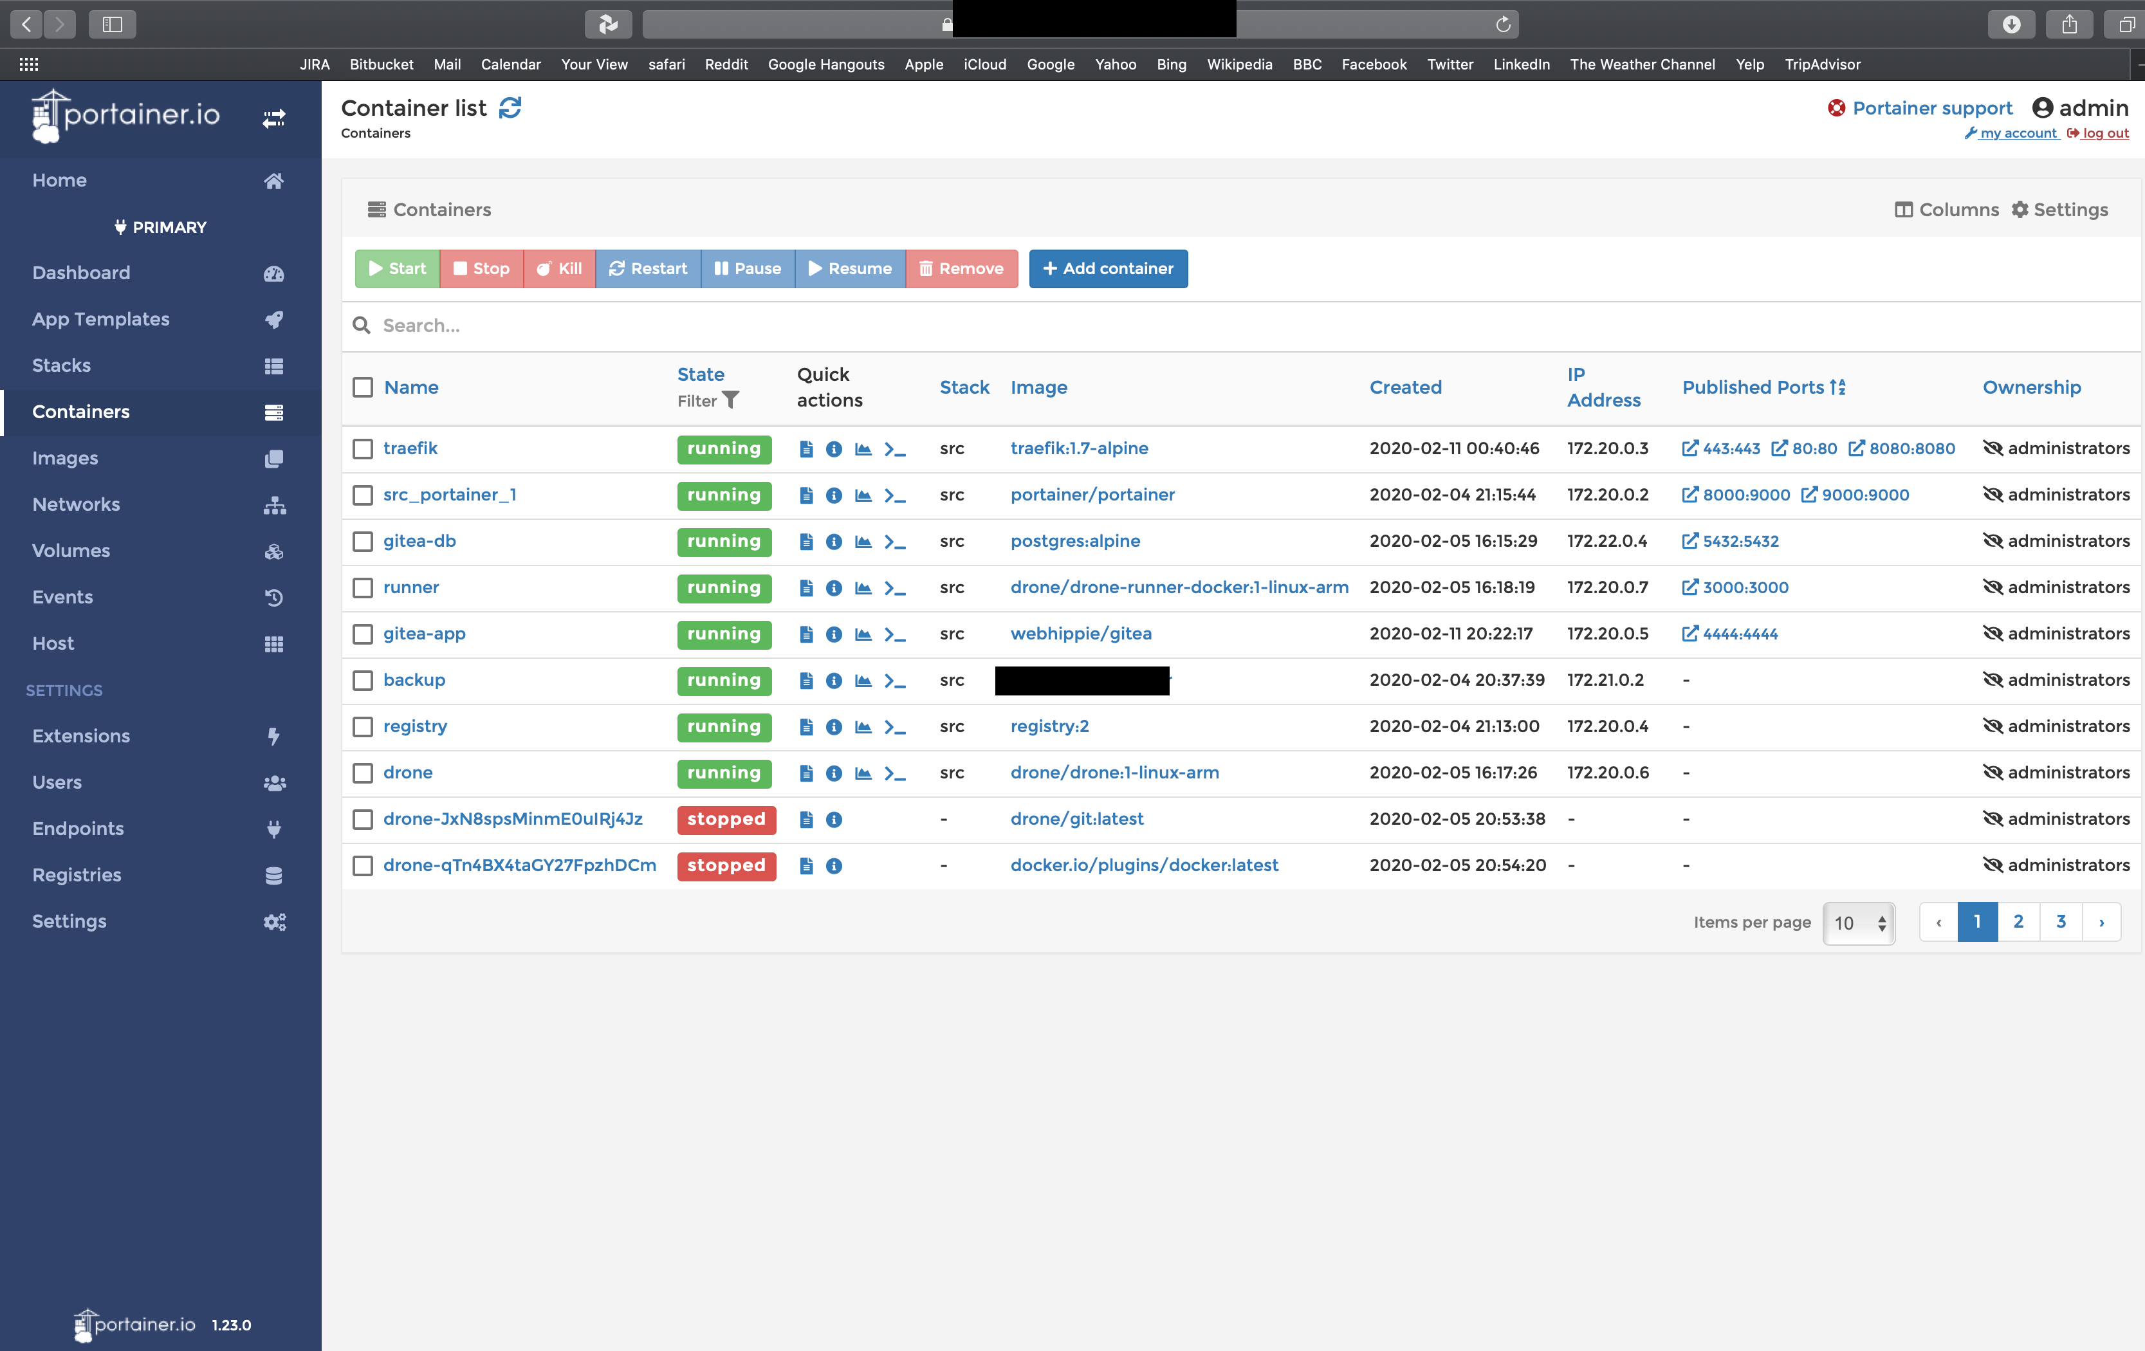The image size is (2145, 1351).
Task: Go to Stacks in sidebar
Action: coord(160,366)
